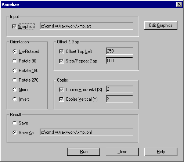Select the Invert orientation option
The height and width of the screenshot is (162, 184).
click(15, 99)
